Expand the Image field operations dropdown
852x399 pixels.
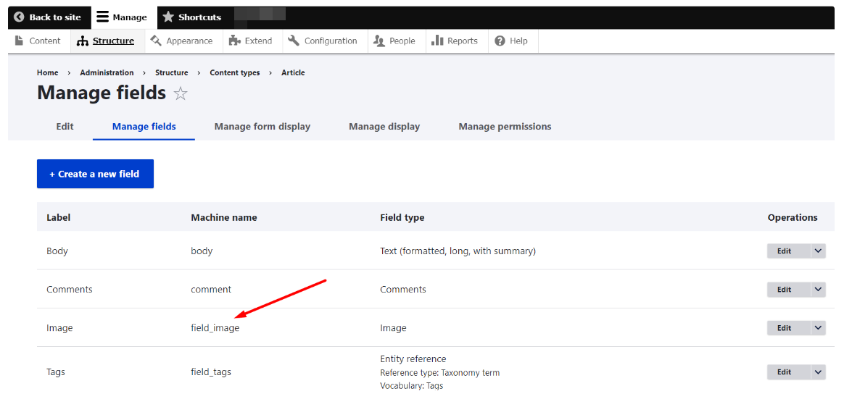coord(818,328)
